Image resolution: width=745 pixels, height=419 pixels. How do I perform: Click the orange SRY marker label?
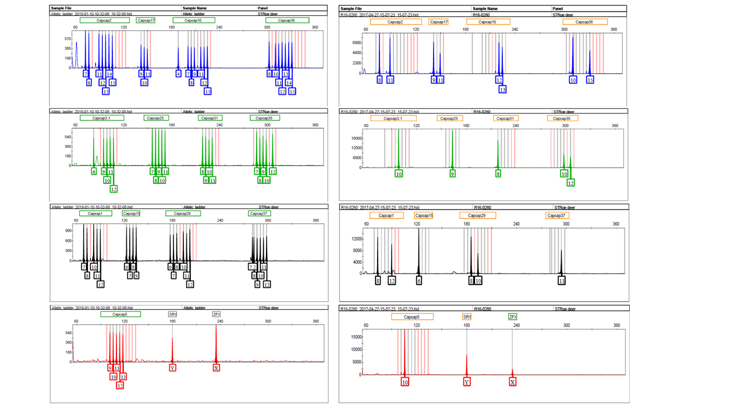[467, 317]
